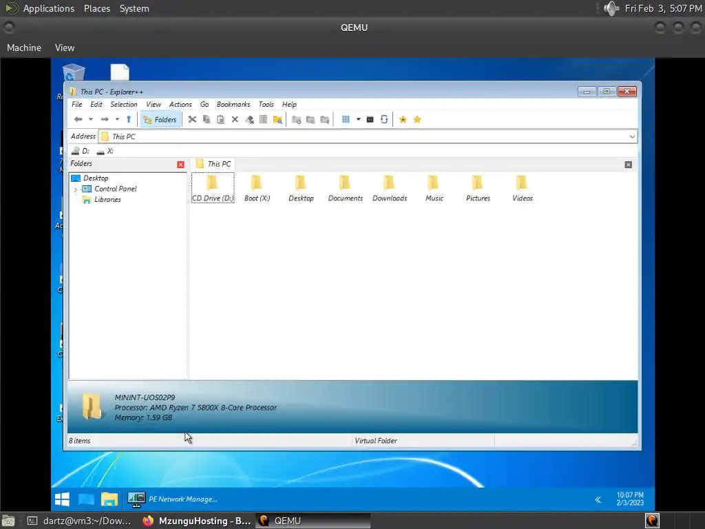Toggle the Folders pane button
Image resolution: width=705 pixels, height=529 pixels.
pos(160,120)
